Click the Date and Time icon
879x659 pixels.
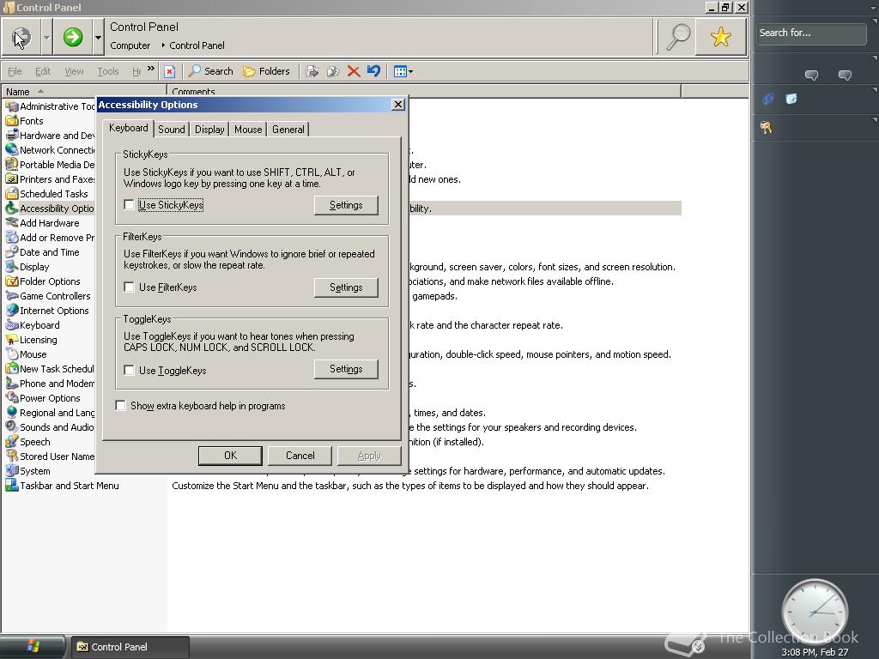pyautogui.click(x=12, y=251)
